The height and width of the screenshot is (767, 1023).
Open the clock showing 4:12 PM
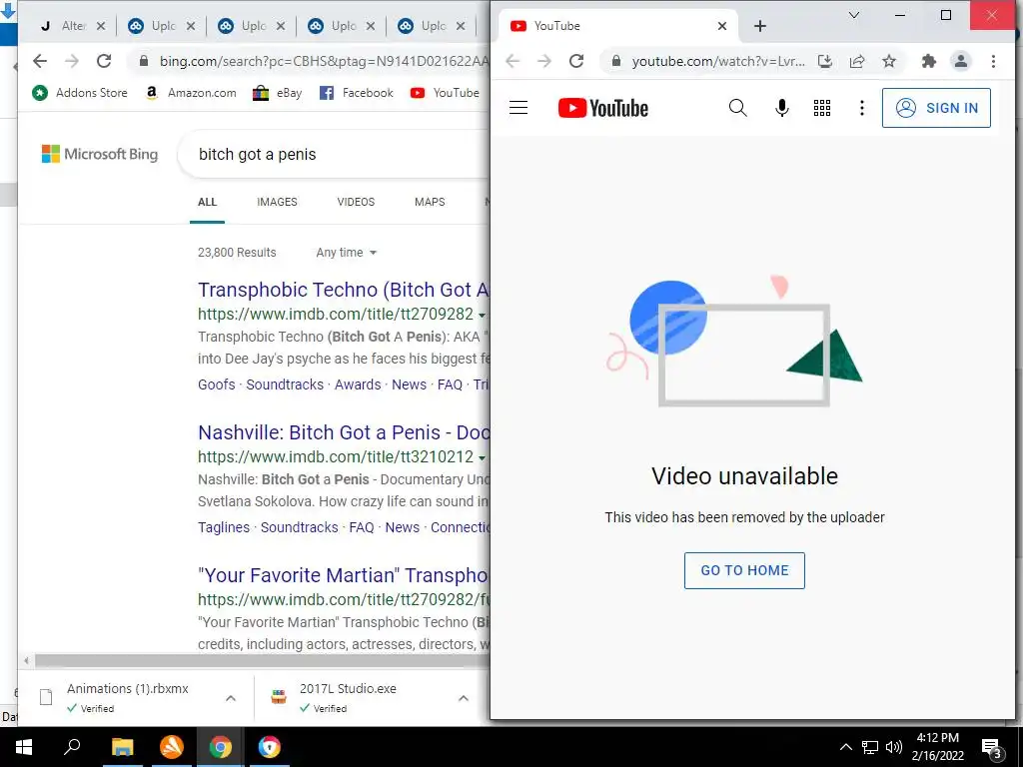coord(937,747)
